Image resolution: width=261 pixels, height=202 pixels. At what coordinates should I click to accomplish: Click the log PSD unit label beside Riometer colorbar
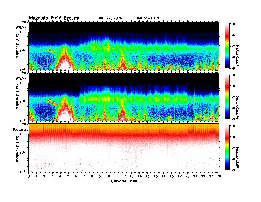(238, 158)
